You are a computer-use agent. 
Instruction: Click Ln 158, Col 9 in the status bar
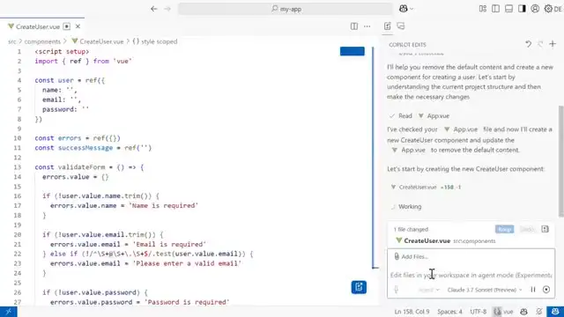point(412,312)
